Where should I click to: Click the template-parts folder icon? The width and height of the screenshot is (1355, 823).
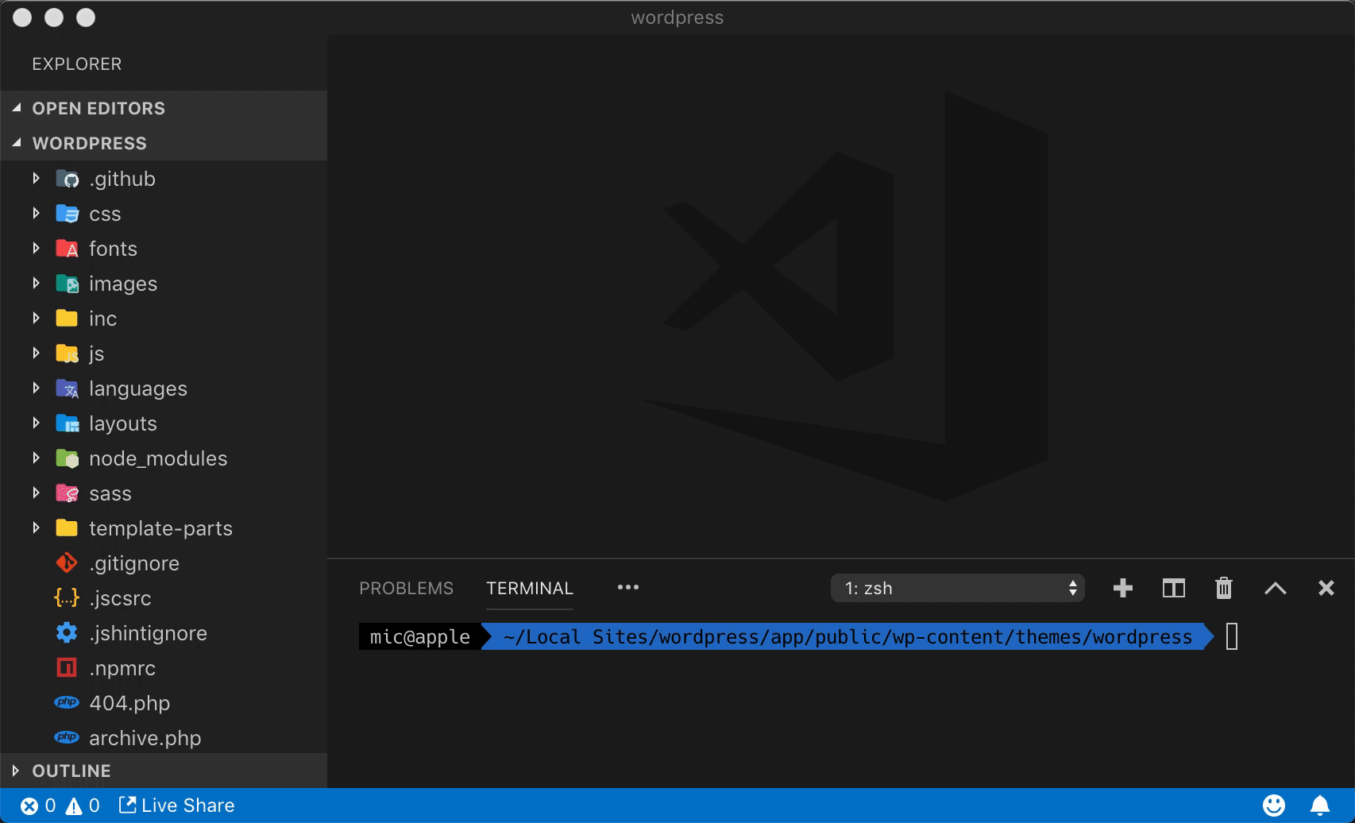point(68,528)
